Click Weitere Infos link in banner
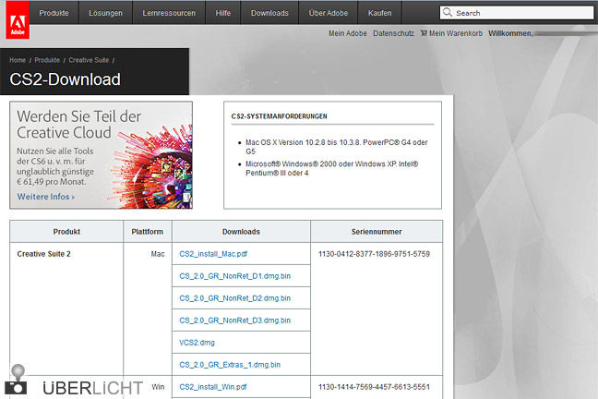 [x=46, y=197]
